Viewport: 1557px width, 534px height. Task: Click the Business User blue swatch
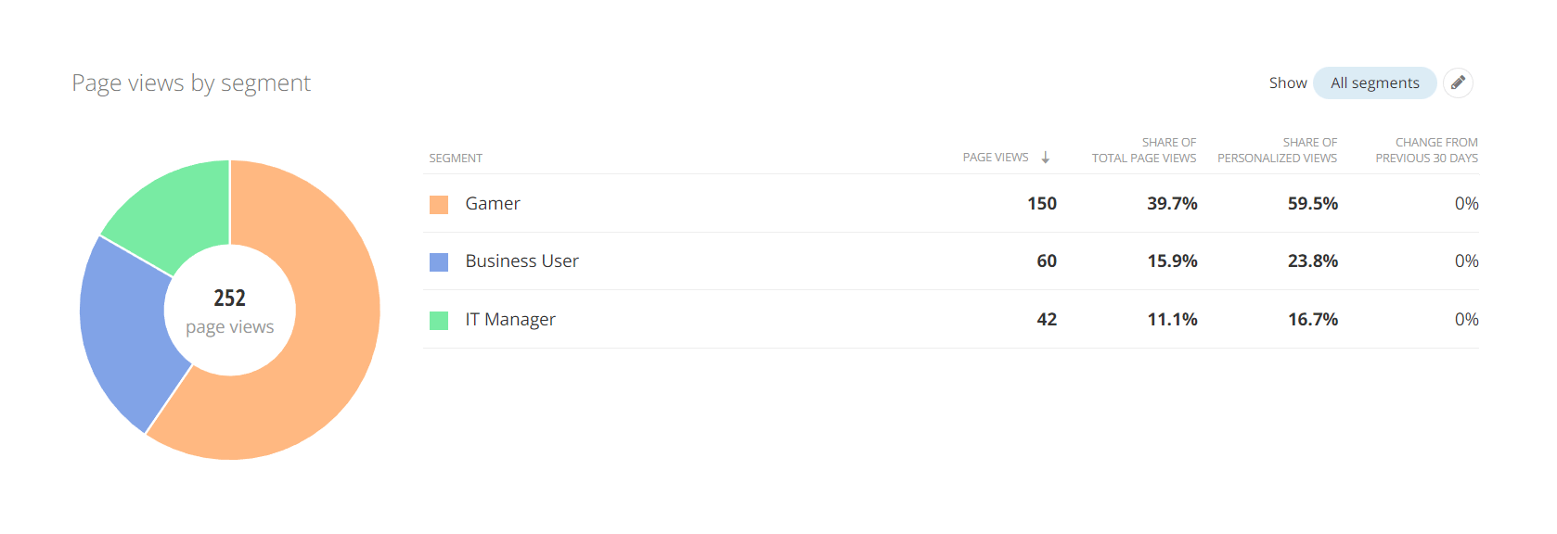click(439, 261)
